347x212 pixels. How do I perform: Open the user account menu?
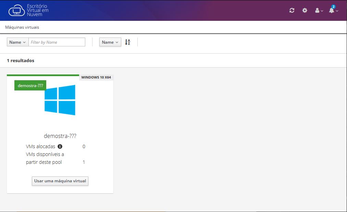(319, 11)
